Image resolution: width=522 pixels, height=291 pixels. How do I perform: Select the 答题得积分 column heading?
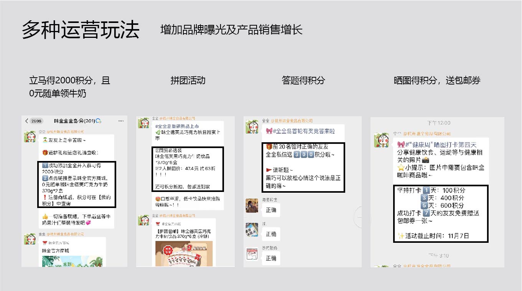(x=303, y=80)
